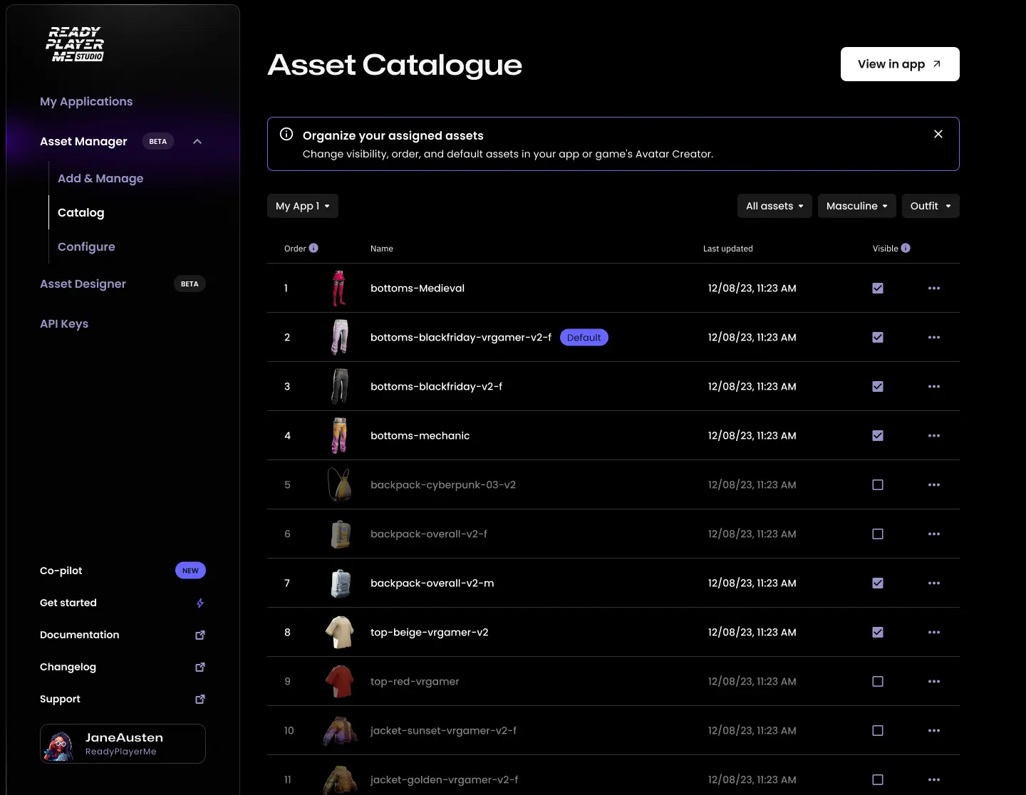Click the Visible column info icon
1026x795 pixels.
[906, 248]
